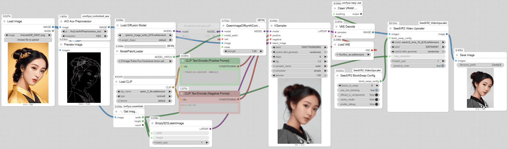Enable the cache_model toggle

(376, 100)
